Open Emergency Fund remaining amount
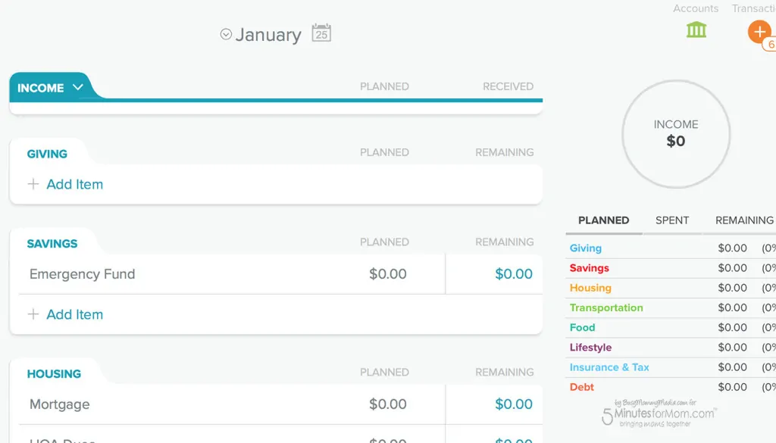The width and height of the screenshot is (776, 443). [x=513, y=274]
